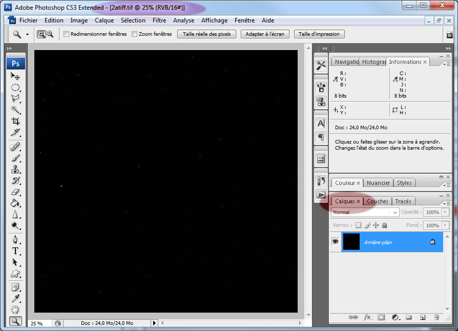Open the Character panel icon
The height and width of the screenshot is (331, 458).
click(x=321, y=124)
